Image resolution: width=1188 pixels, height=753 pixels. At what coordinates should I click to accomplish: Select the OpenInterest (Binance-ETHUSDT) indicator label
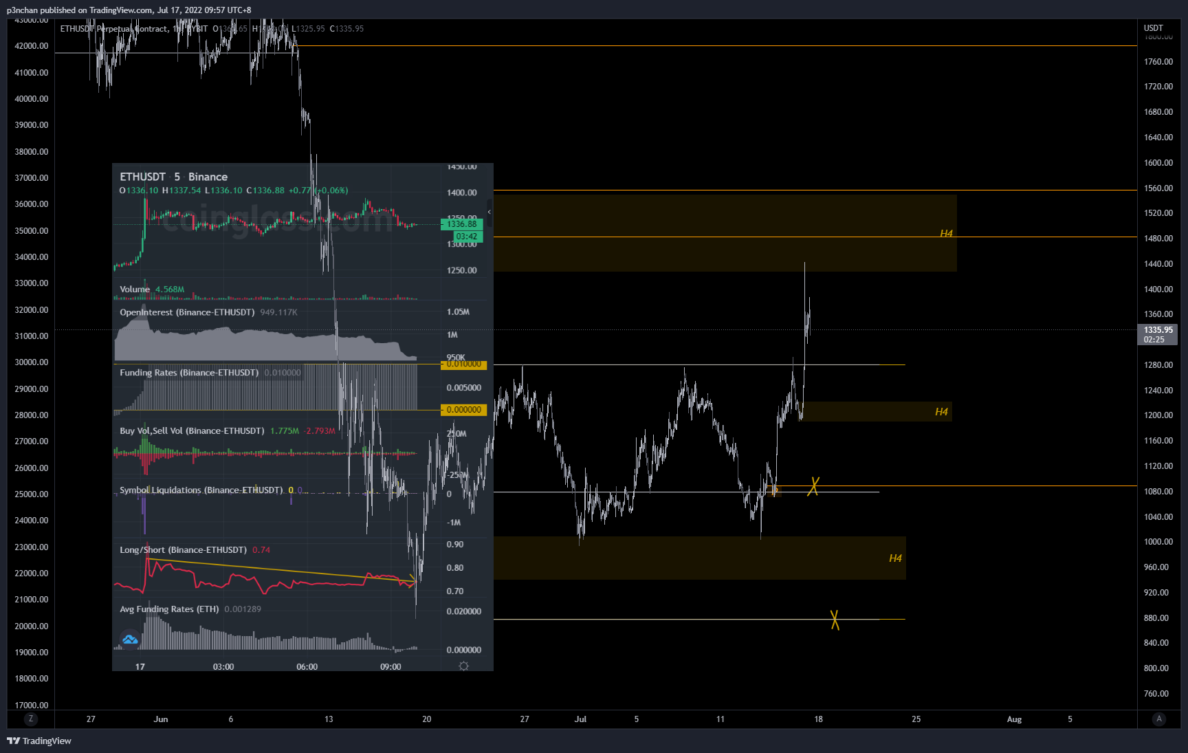click(x=187, y=312)
